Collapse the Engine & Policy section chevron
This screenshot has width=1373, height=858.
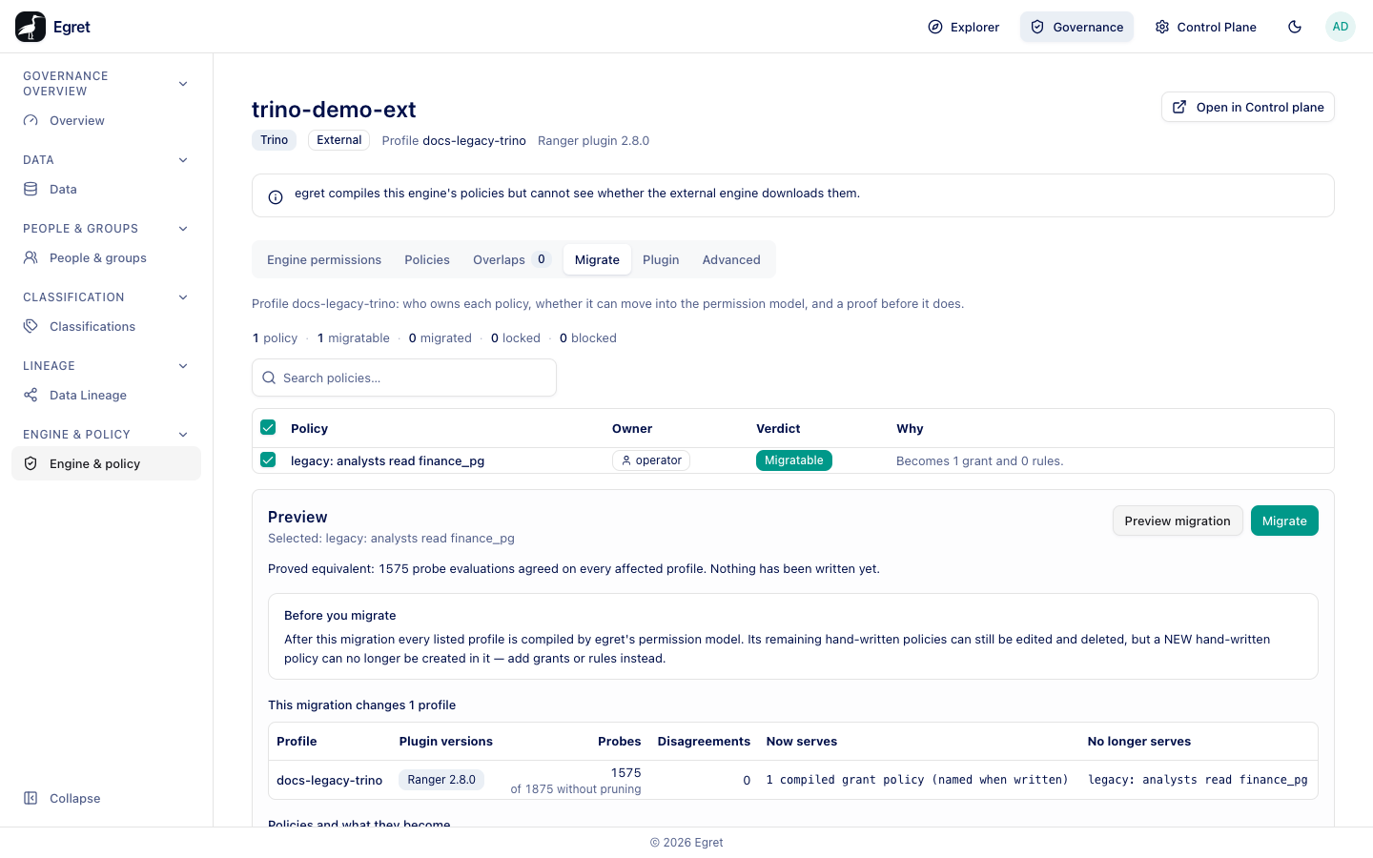pyautogui.click(x=183, y=435)
